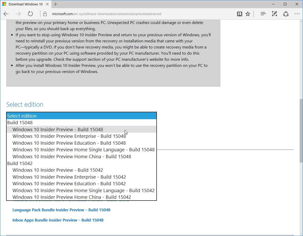Open Reading view
Image resolution: width=303 pixels, height=236 pixels.
click(239, 14)
